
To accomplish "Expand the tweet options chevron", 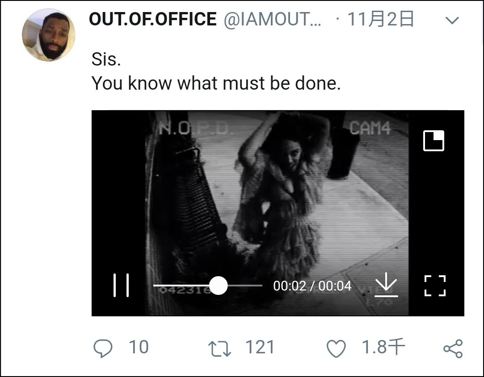I will tap(452, 21).
